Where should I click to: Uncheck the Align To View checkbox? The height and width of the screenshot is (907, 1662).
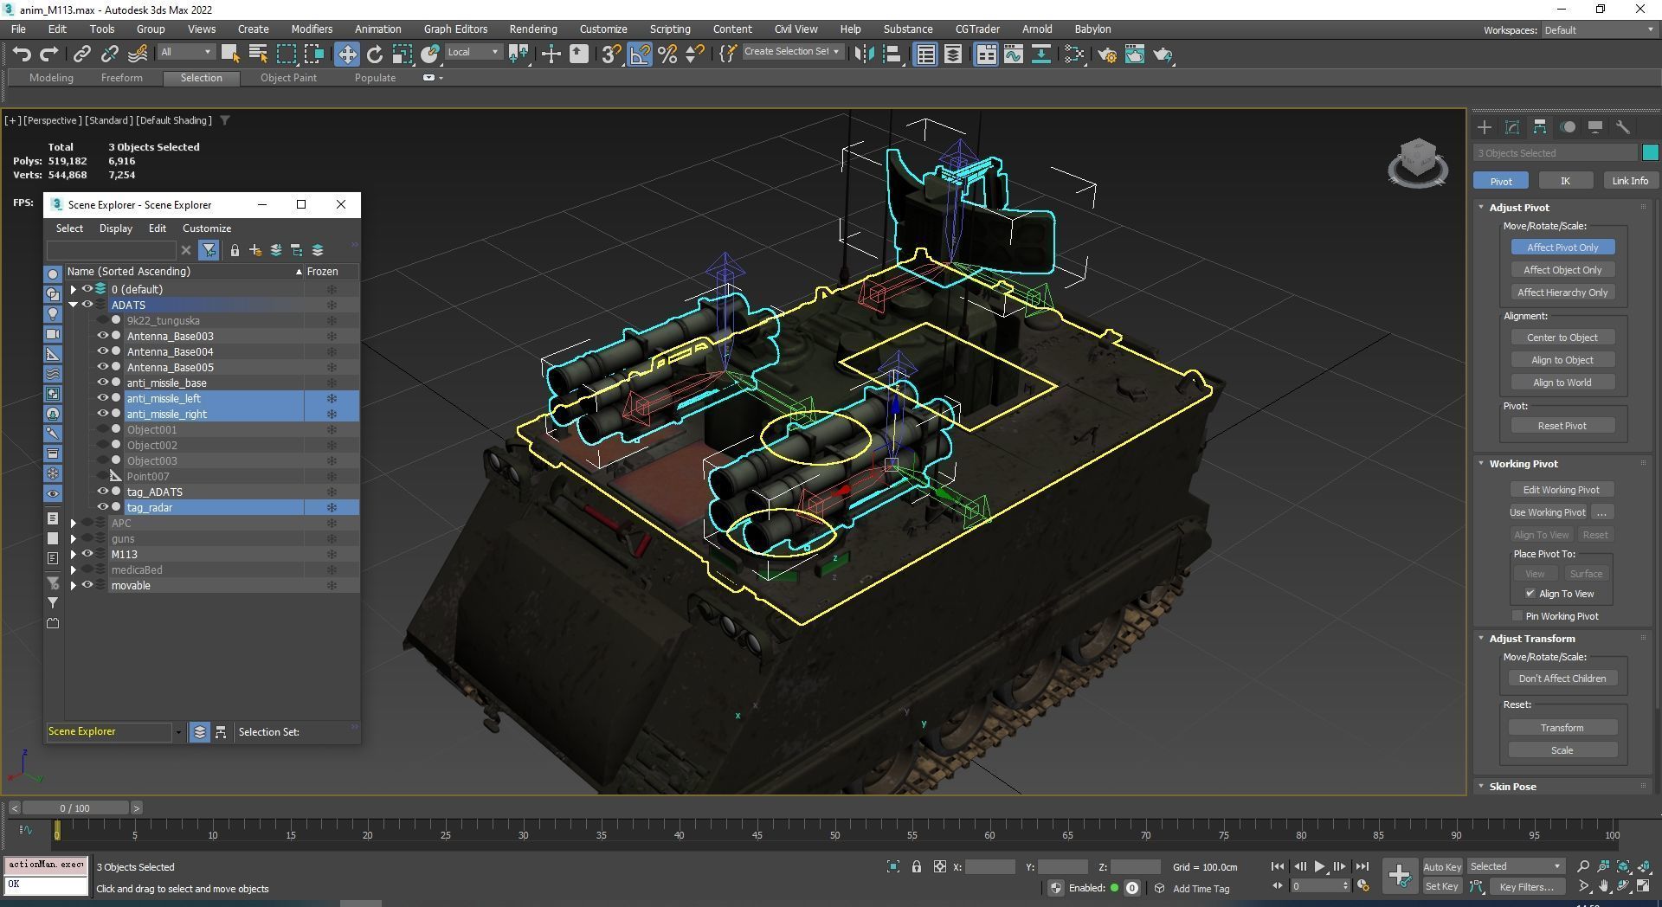tap(1530, 594)
